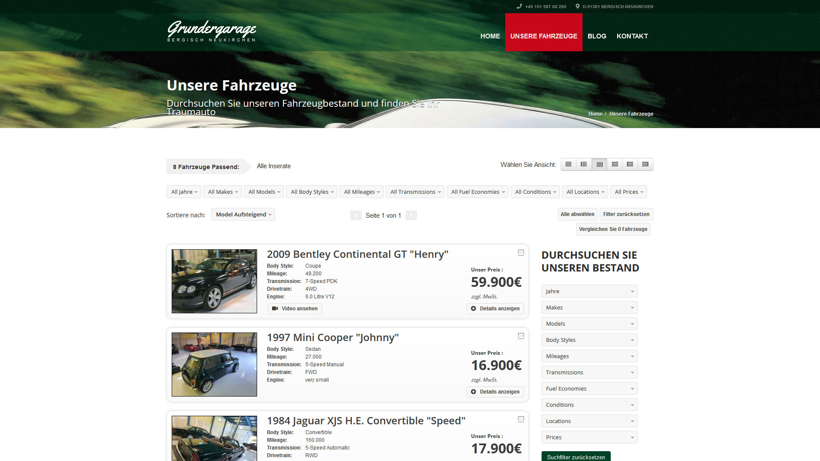Click the 16.900€ price text
Screen dimensions: 820x461
tap(496, 365)
